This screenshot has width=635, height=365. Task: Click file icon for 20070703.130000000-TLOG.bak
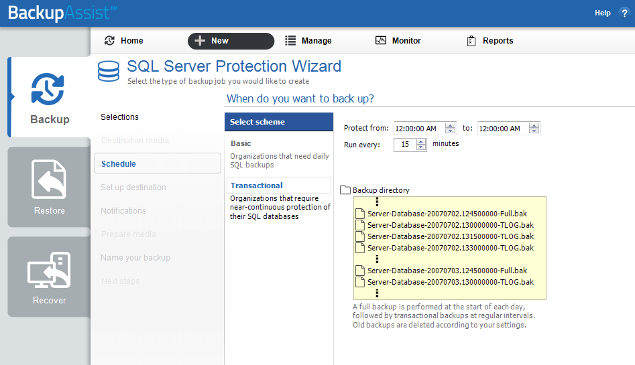pyautogui.click(x=360, y=282)
